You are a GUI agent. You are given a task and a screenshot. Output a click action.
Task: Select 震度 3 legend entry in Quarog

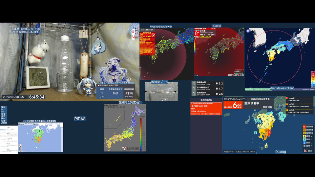[x=308, y=140]
